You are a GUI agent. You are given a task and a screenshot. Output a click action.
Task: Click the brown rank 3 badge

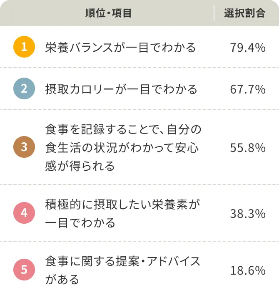tap(24, 147)
